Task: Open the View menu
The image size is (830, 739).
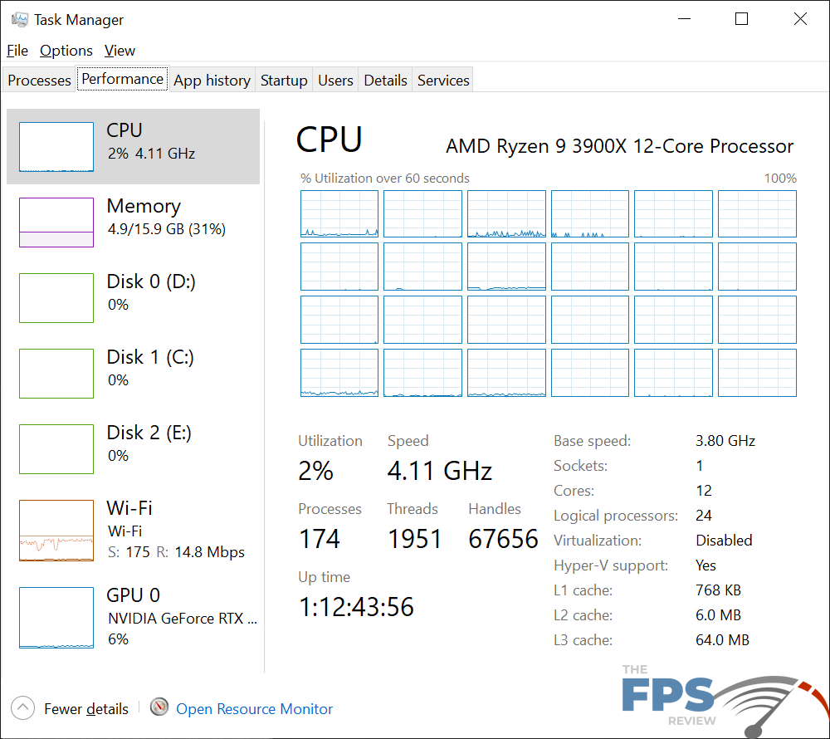Action: [x=120, y=51]
